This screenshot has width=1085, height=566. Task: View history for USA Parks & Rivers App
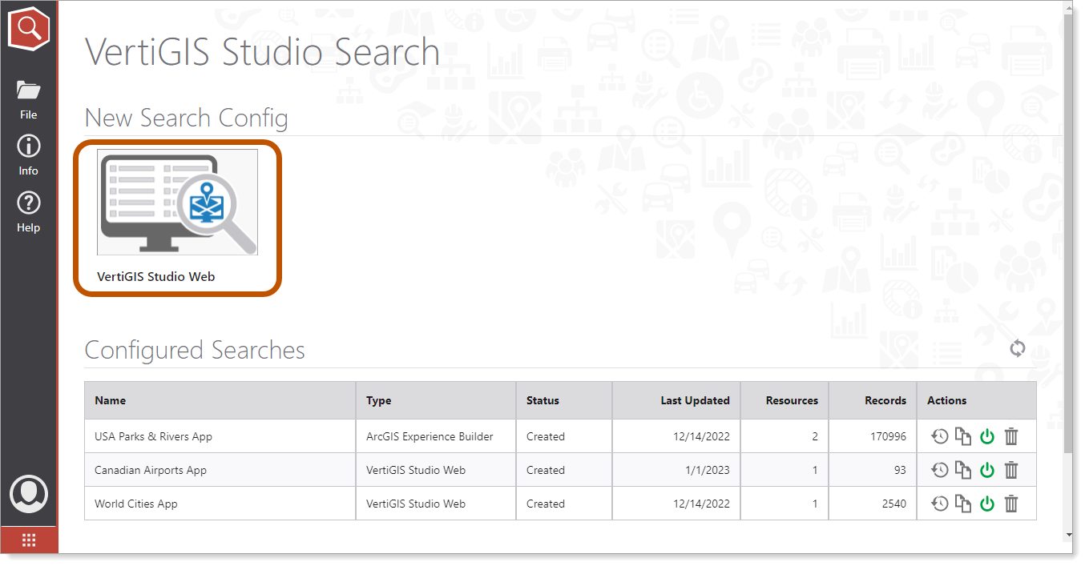coord(940,436)
